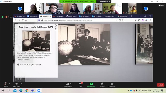Screen dimensions: 166x93
Task: Click the red Leave button
Action: coord(161,85)
